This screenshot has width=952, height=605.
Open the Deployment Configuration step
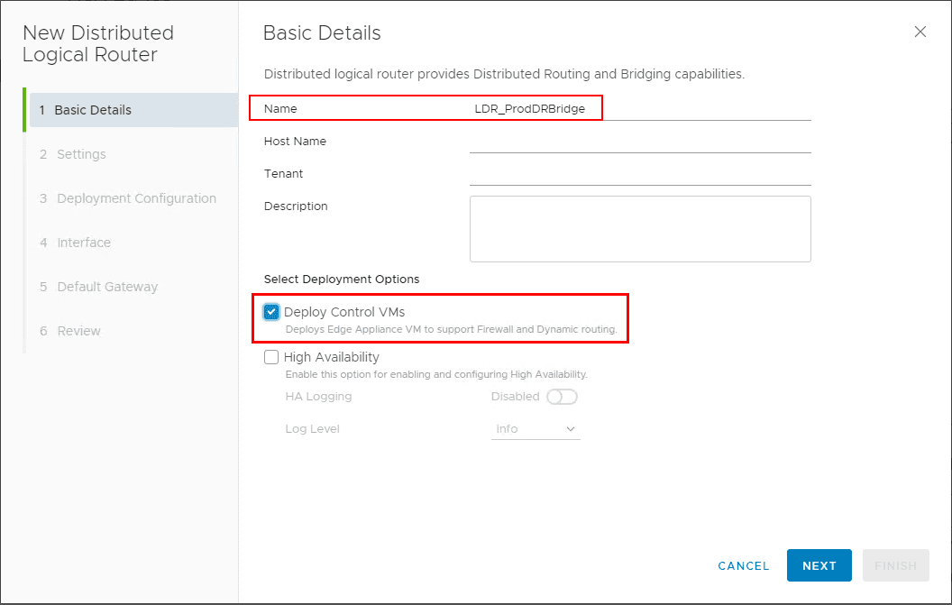click(x=136, y=198)
